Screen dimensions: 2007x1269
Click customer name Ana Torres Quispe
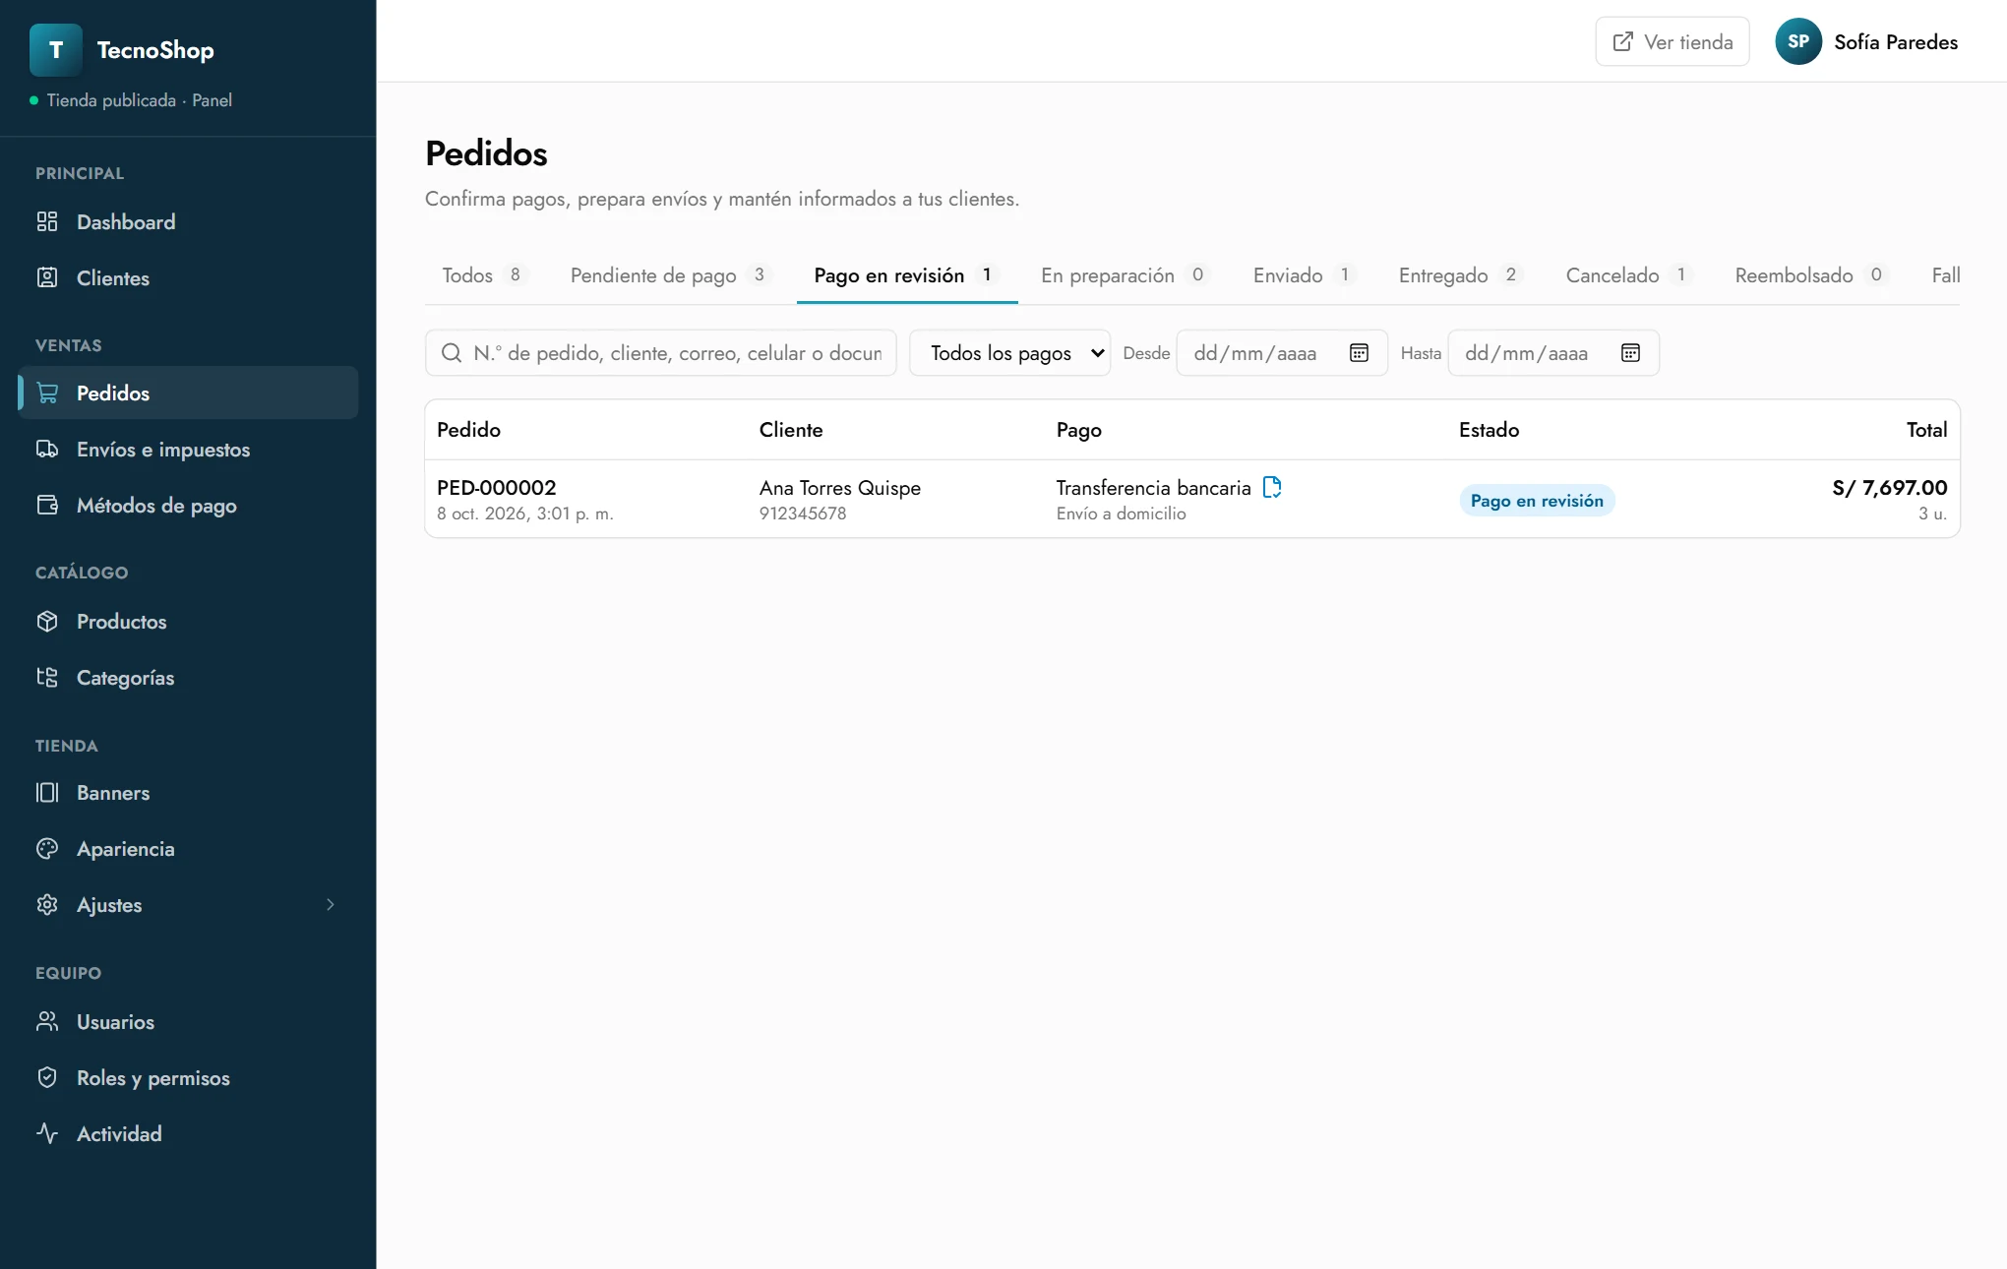pyautogui.click(x=840, y=487)
